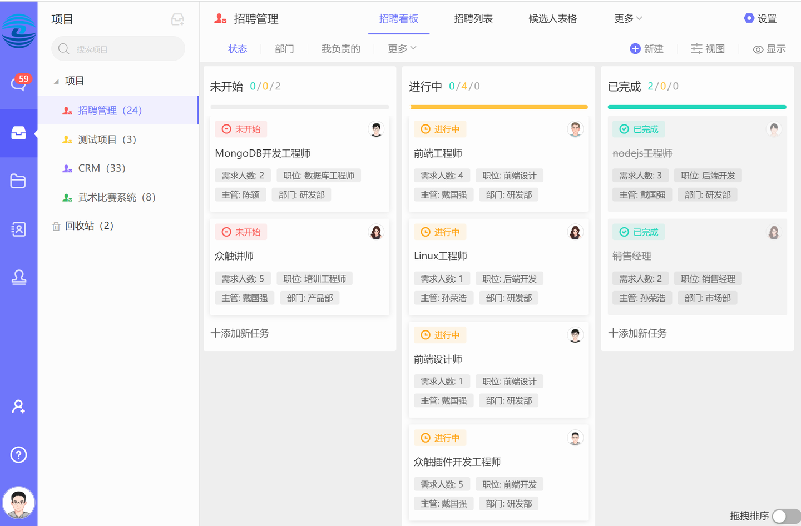
Task: Open the messages icon with 59 badge
Action: tap(18, 84)
